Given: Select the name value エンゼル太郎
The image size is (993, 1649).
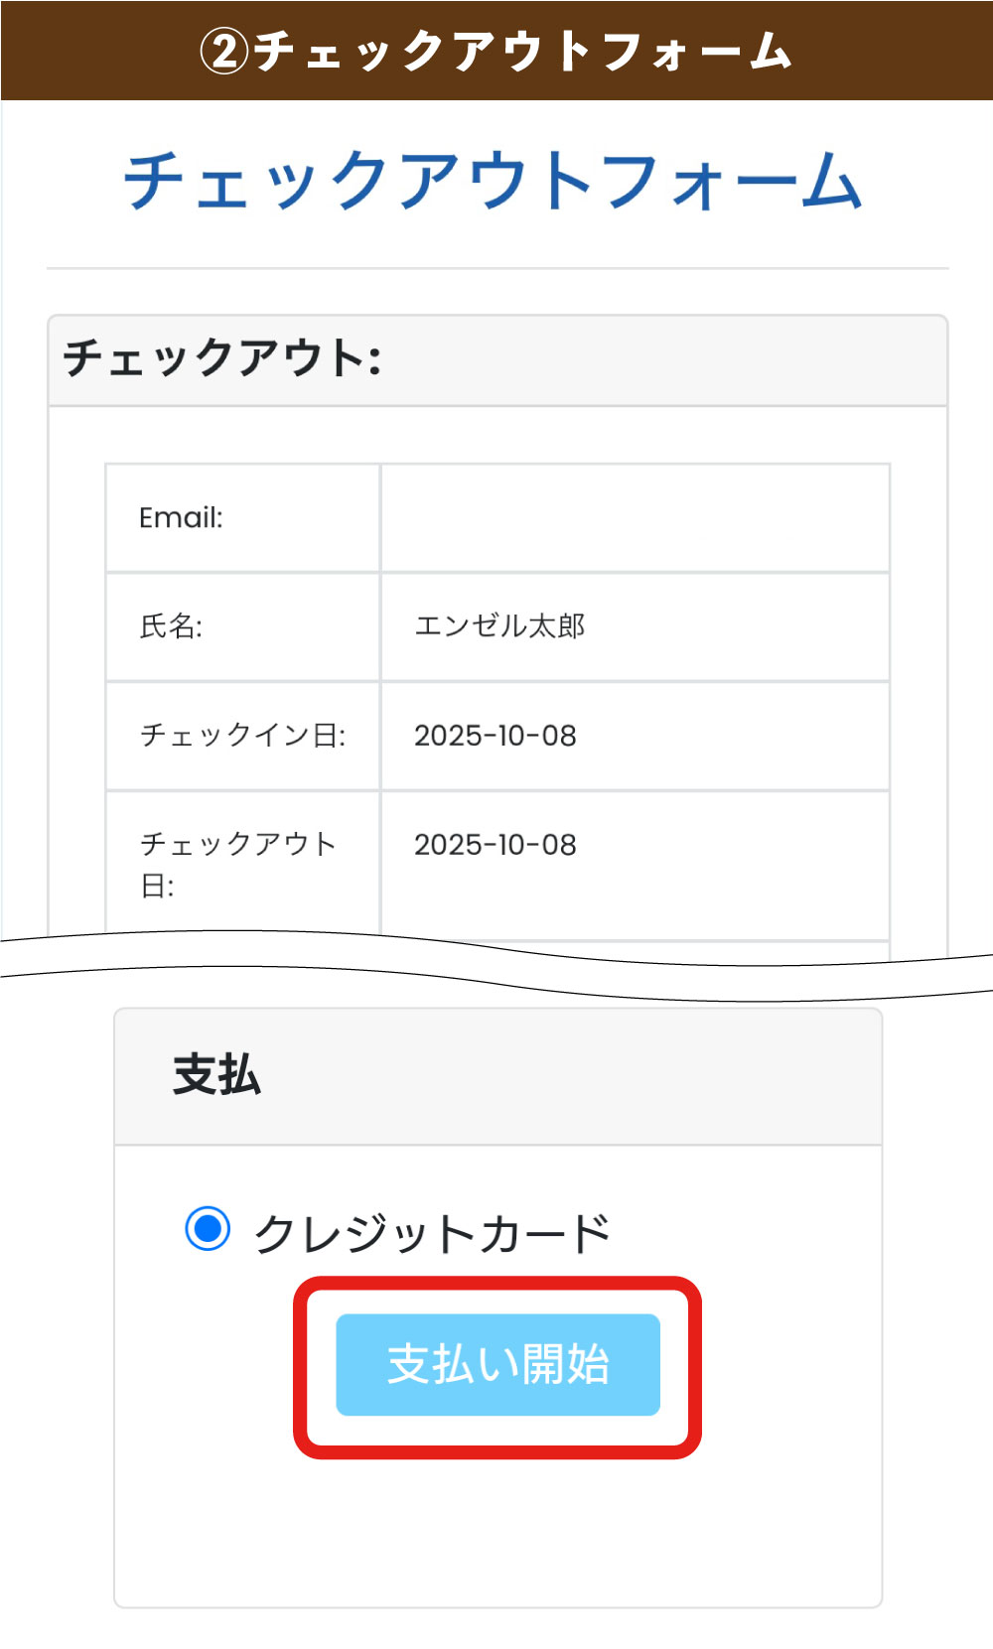Looking at the screenshot, I should pos(499,626).
